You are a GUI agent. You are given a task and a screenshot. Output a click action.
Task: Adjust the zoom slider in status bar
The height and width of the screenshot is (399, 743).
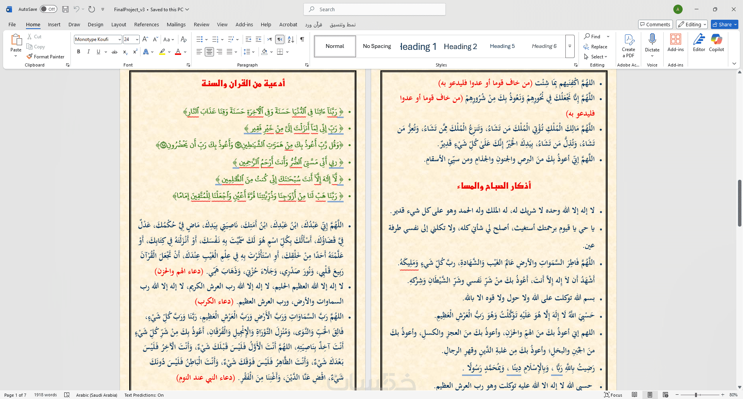click(696, 395)
